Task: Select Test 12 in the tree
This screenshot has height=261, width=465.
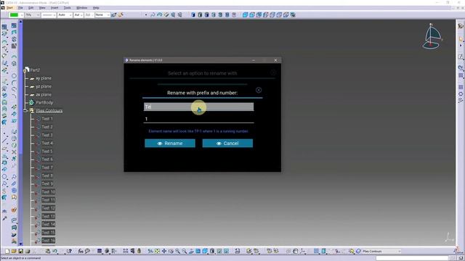Action: point(49,208)
